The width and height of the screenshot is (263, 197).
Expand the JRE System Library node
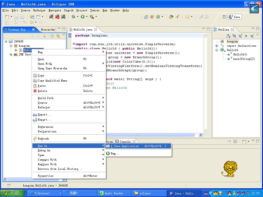[x=11, y=54]
